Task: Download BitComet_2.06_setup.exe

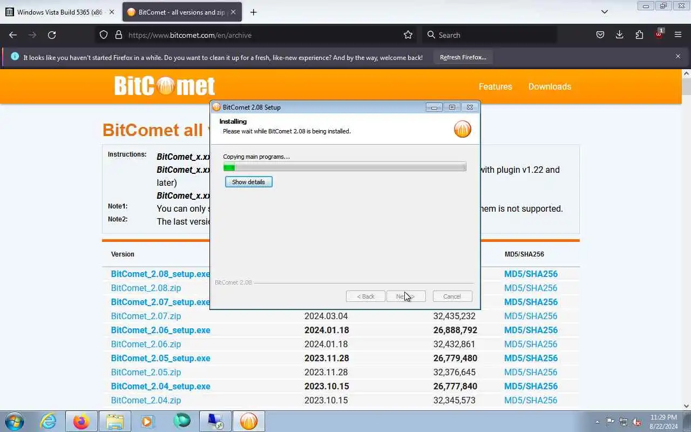Action: pyautogui.click(x=160, y=330)
